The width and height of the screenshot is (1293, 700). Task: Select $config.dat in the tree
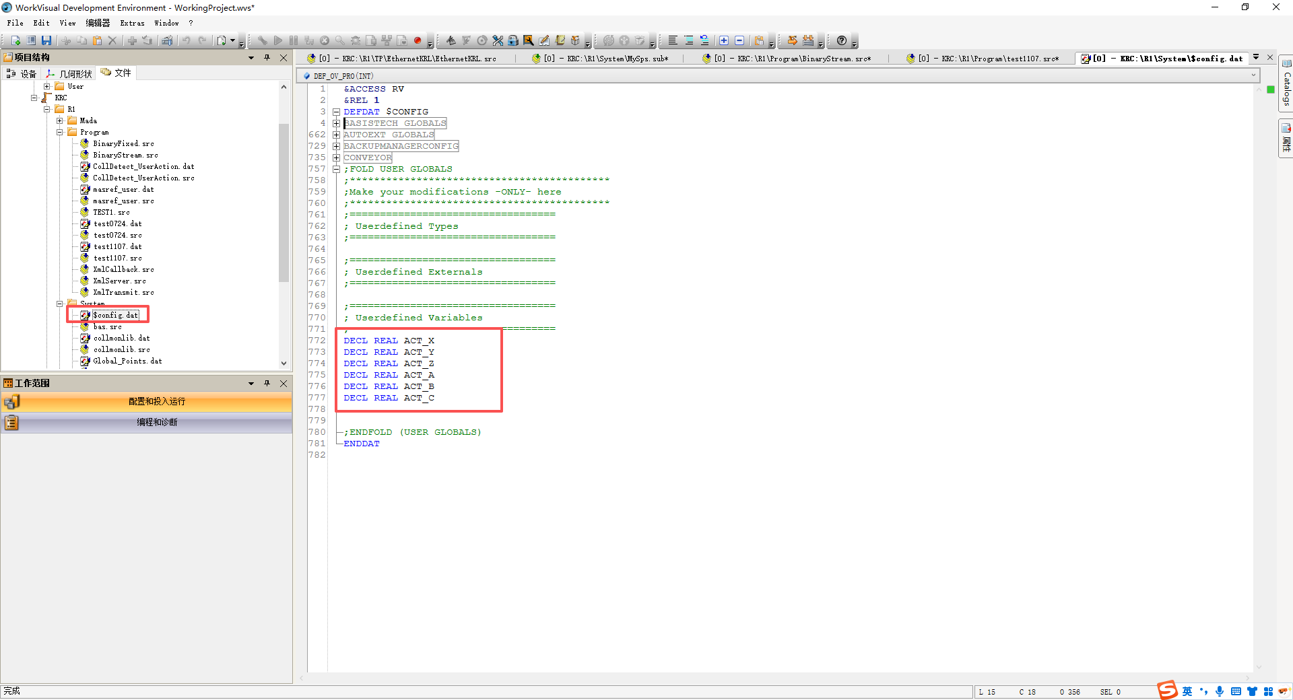[x=115, y=315]
